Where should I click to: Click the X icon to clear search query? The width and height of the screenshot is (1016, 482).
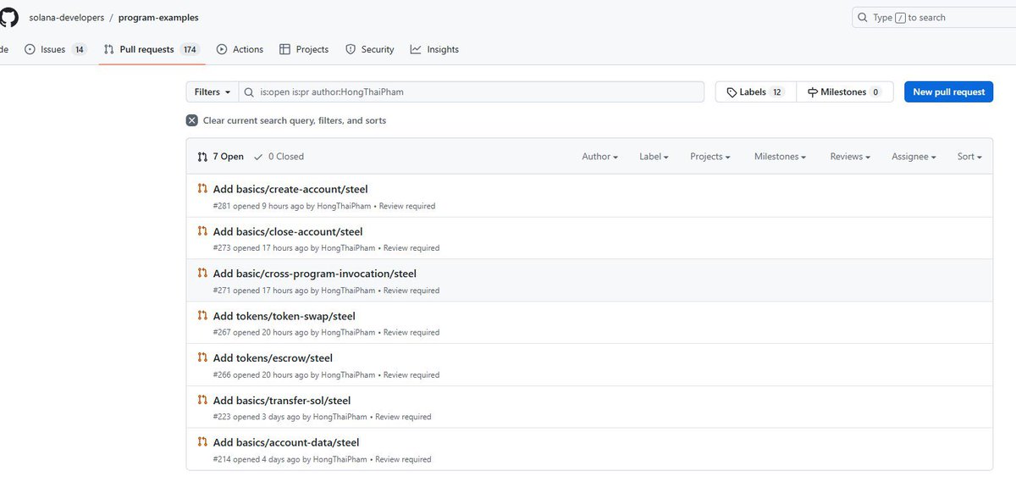192,120
